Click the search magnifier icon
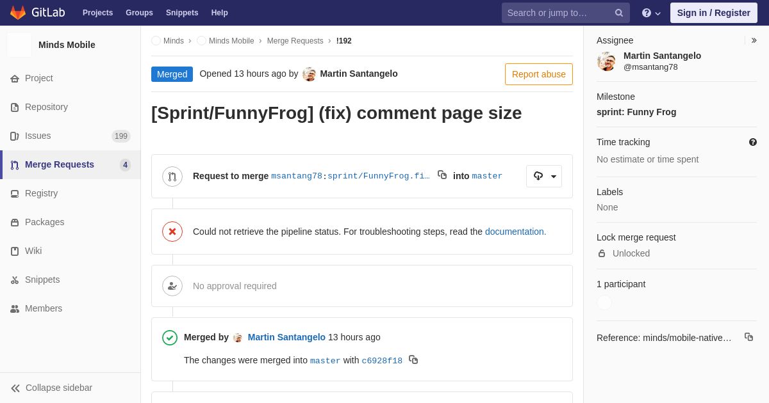Viewport: 769px width, 403px height. pos(619,13)
